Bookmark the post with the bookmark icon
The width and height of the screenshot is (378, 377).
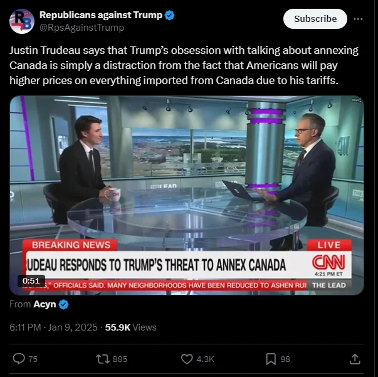click(271, 359)
